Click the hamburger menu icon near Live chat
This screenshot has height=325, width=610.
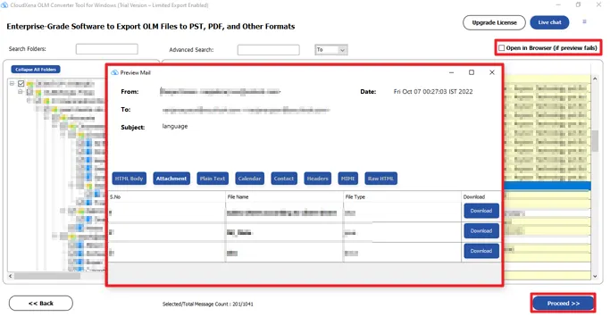584,21
